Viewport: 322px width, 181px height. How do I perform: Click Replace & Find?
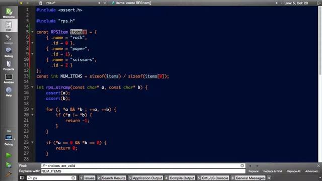tap(273, 171)
